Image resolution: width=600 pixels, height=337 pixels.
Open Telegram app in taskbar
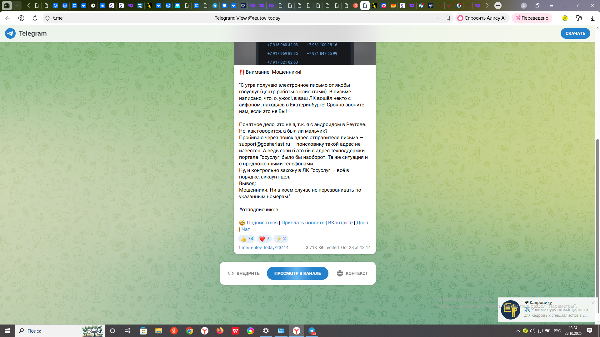click(312, 331)
